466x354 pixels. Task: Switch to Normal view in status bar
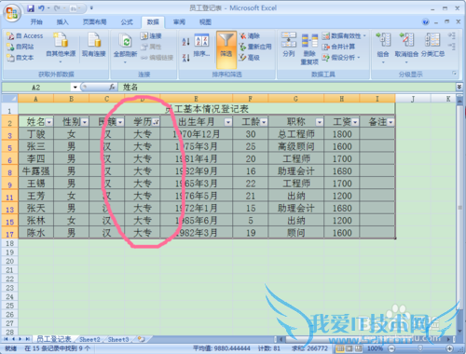tap(340, 348)
